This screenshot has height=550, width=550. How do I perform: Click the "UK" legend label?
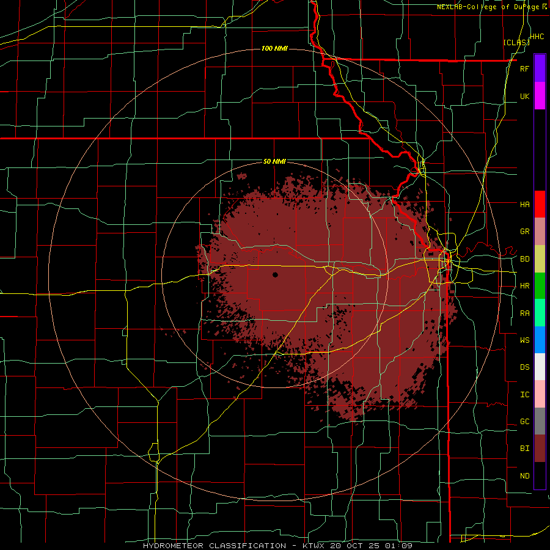(x=524, y=97)
